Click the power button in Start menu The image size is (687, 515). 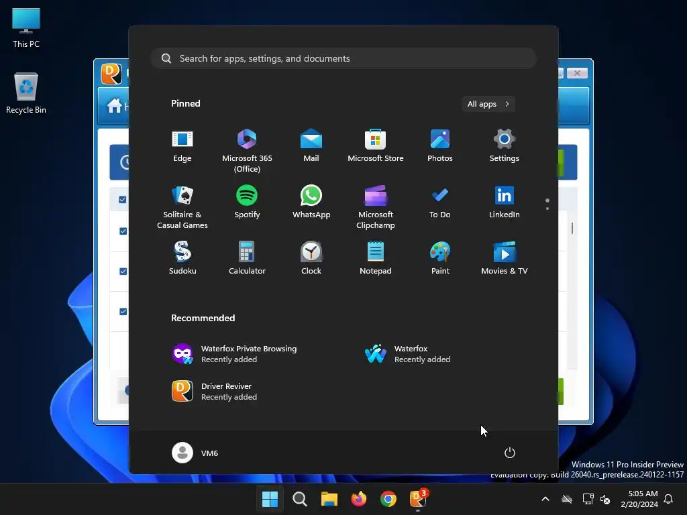(510, 453)
